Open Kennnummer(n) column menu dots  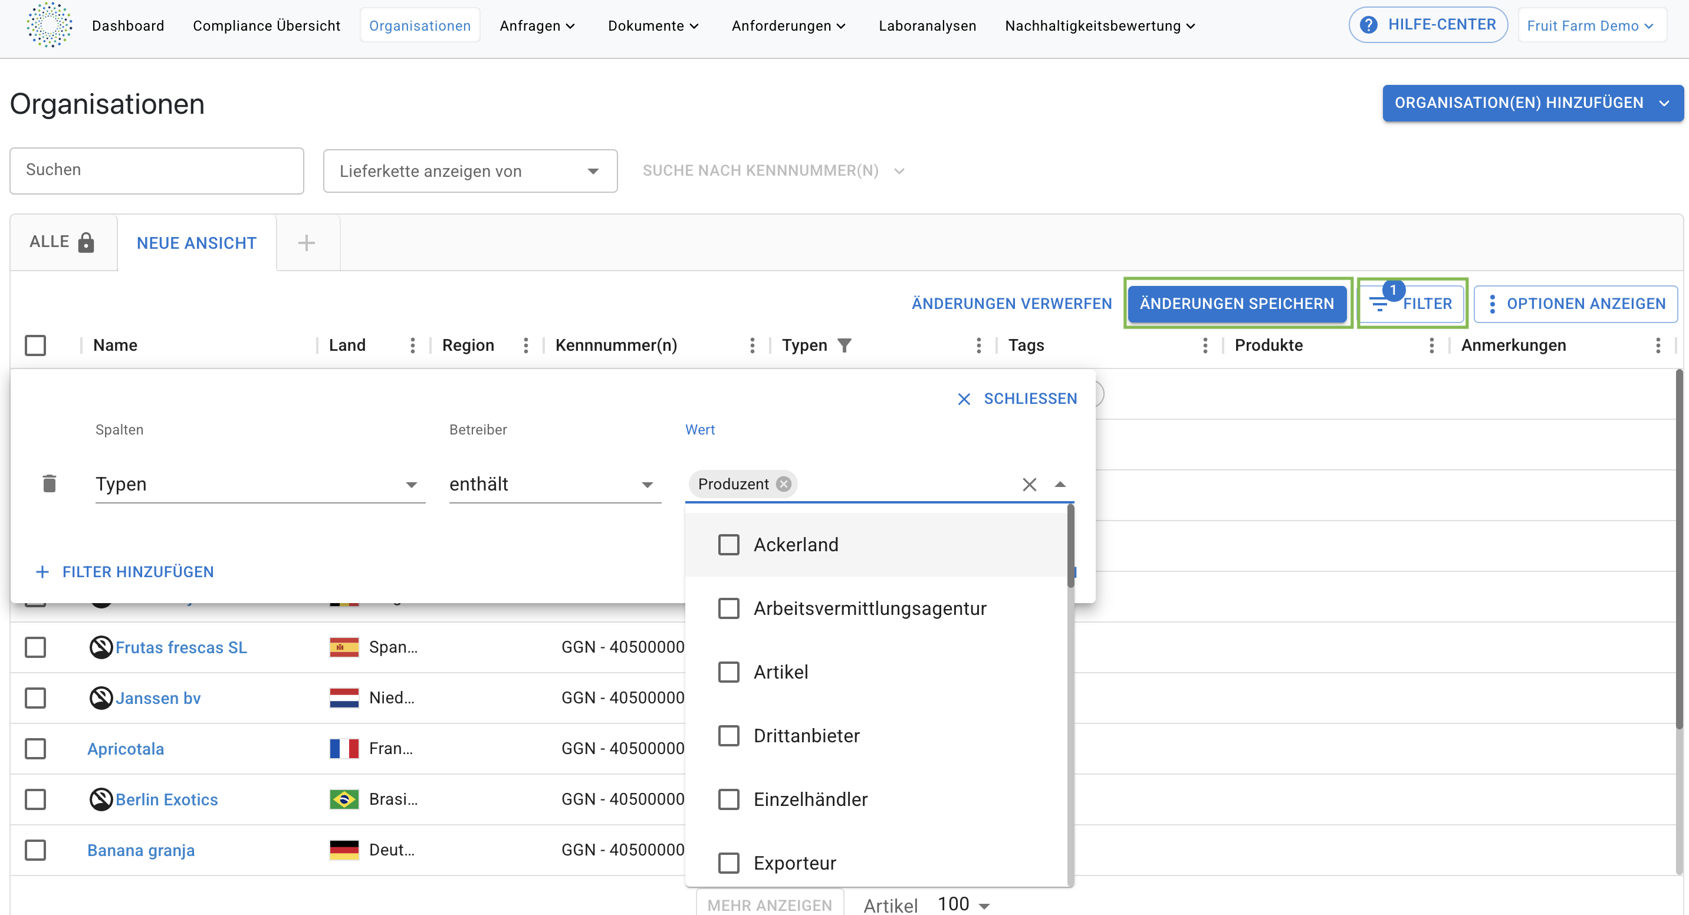pos(752,345)
